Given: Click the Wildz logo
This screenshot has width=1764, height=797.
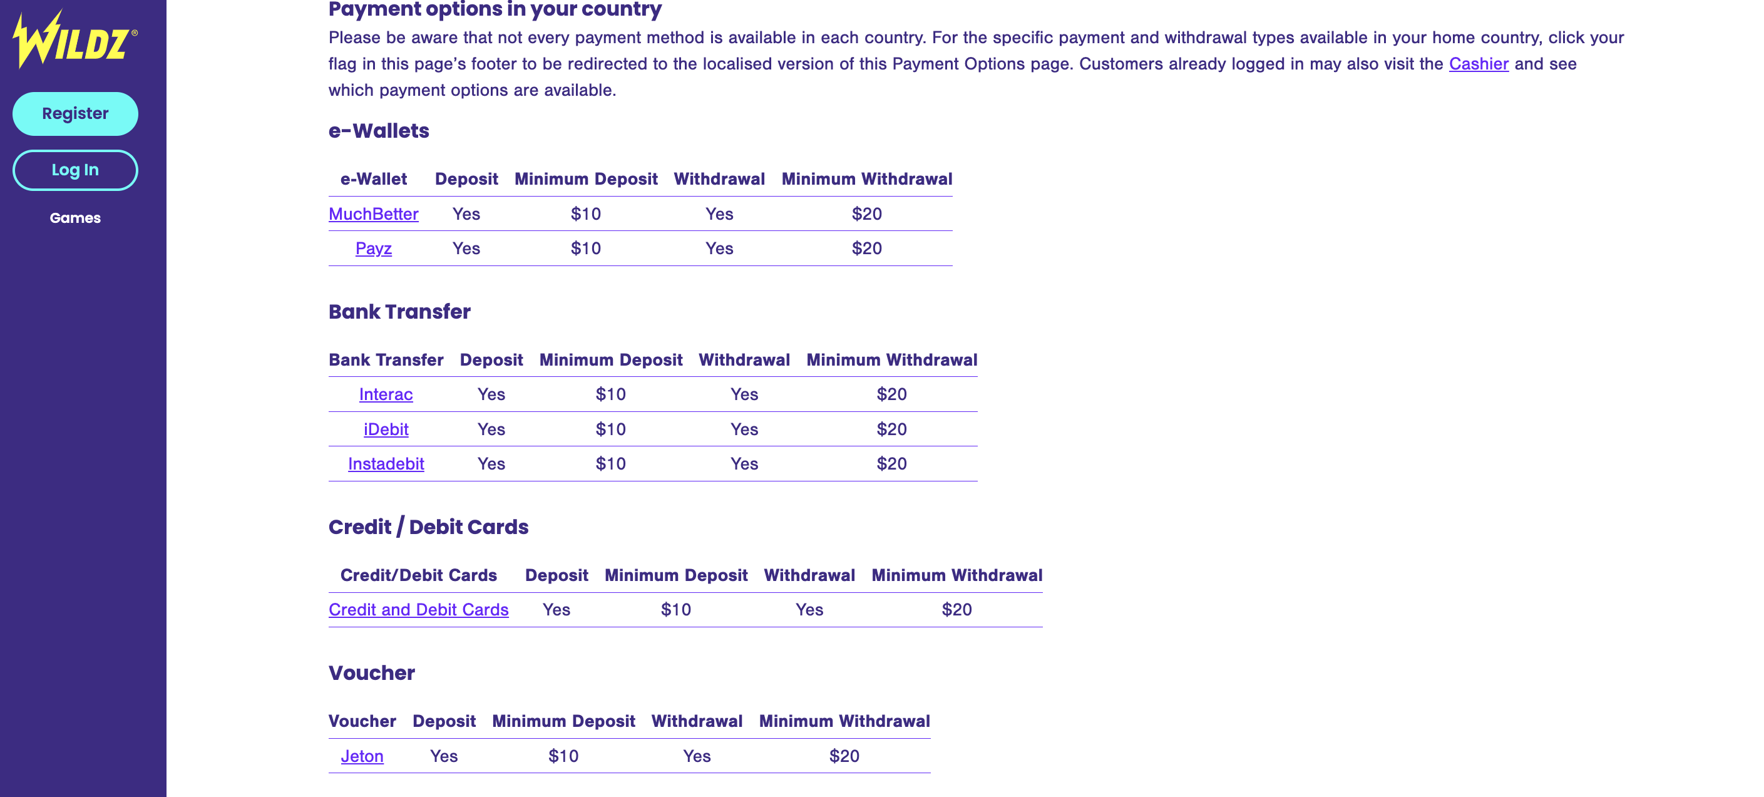Looking at the screenshot, I should click(x=74, y=39).
